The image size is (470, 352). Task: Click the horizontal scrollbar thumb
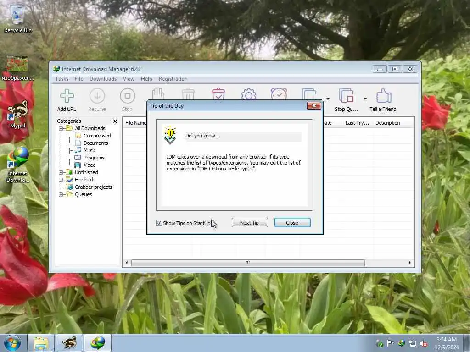click(248, 263)
